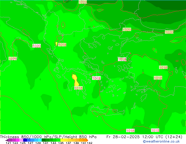Click the 'Thickness 850/1000 hPa/SLP/Height 850 hPa' title
Screen dimensions: 186x144
48,137
